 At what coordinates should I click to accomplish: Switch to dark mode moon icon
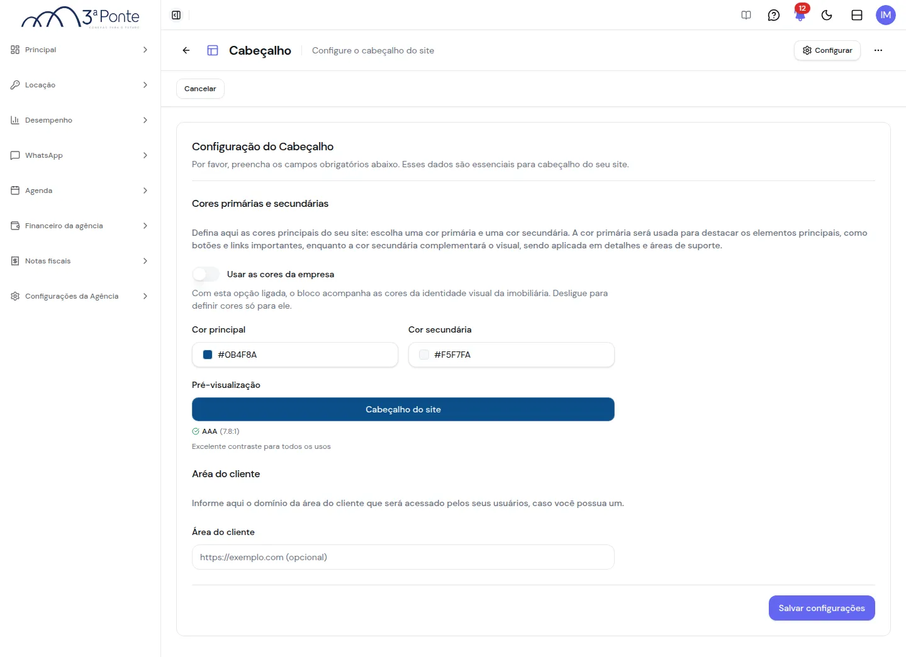827,15
